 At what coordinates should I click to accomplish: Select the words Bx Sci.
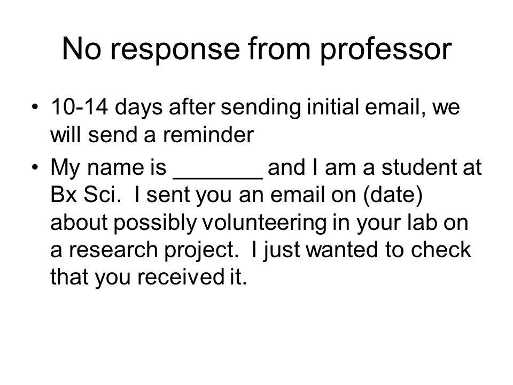coord(86,195)
